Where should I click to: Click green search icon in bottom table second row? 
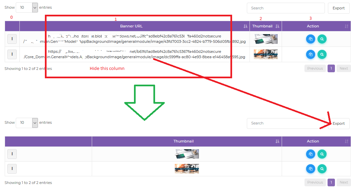(x=322, y=169)
